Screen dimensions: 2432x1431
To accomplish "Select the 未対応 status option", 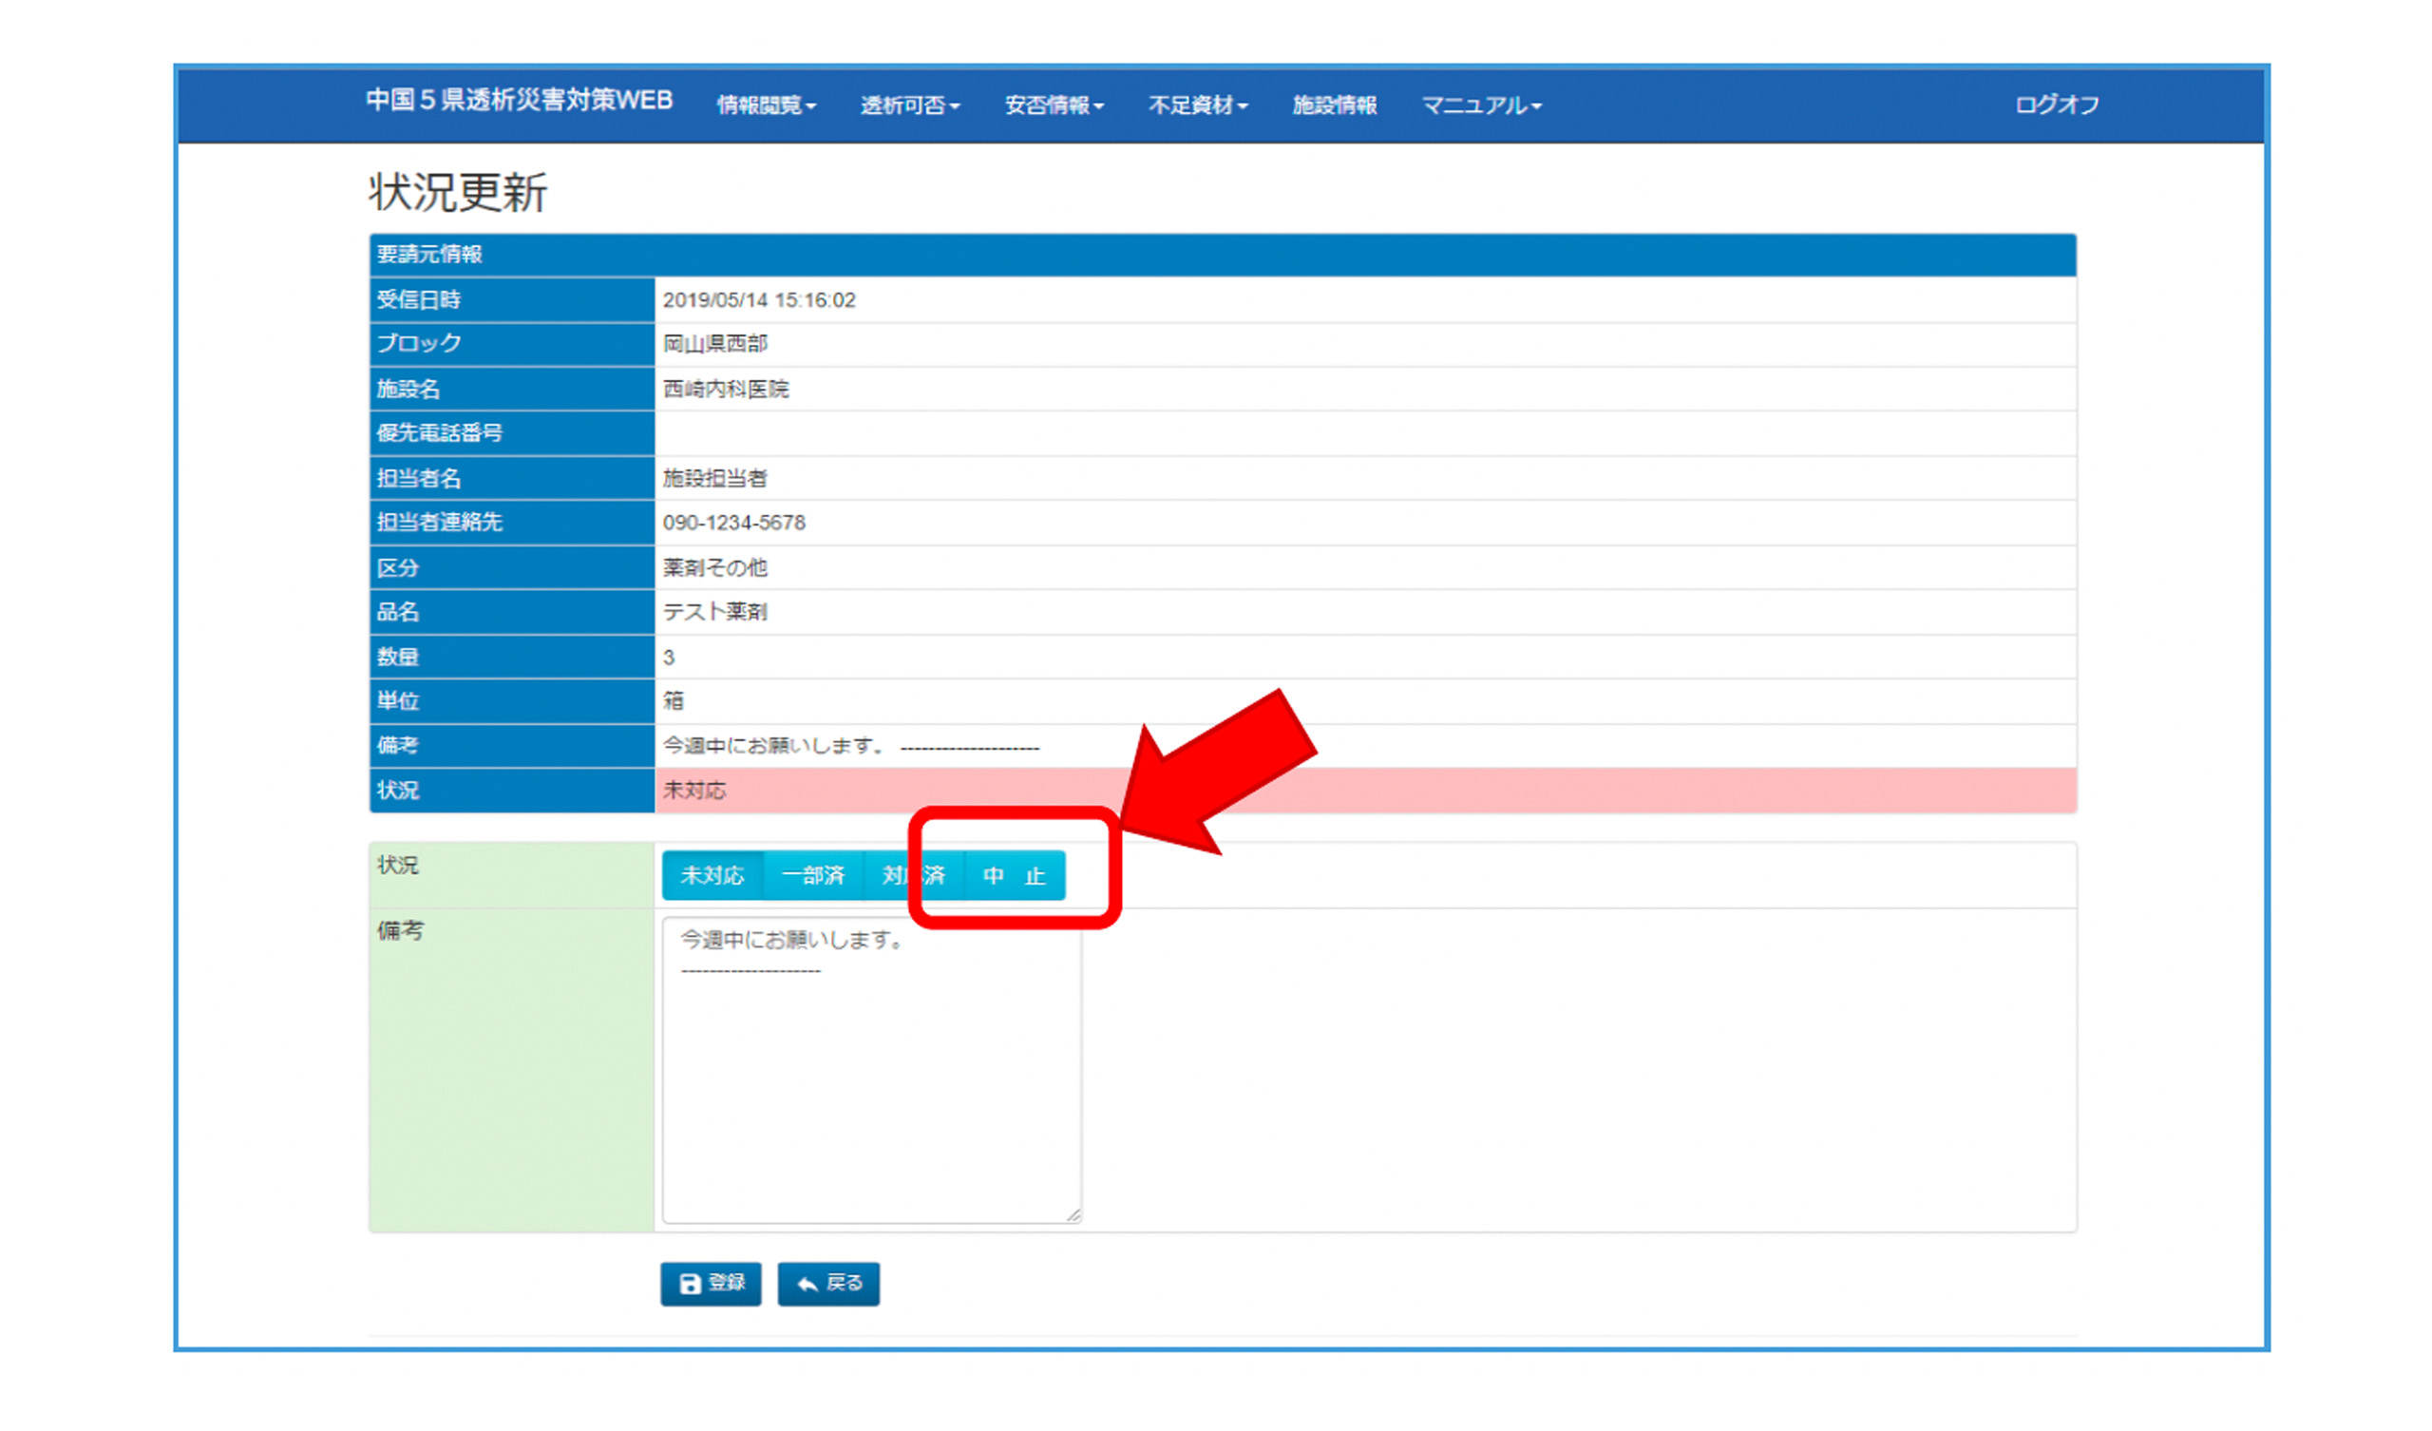I will (x=712, y=876).
